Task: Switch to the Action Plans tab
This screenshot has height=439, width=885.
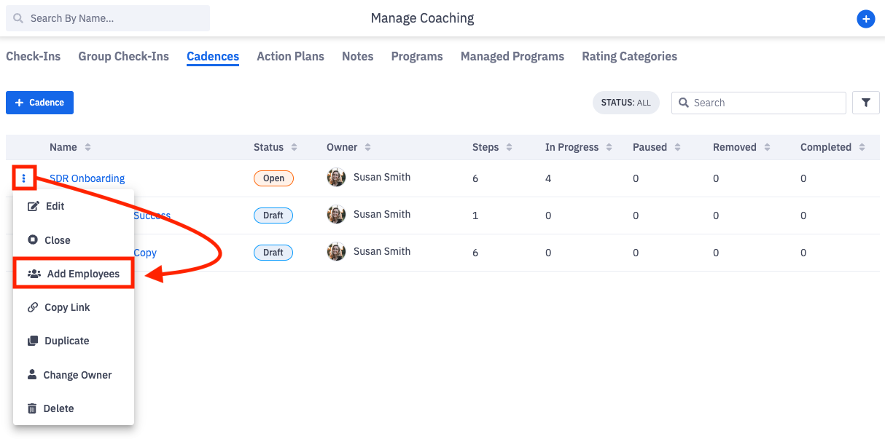Action: [290, 56]
